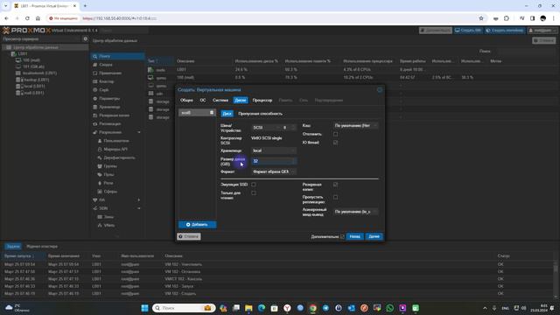Click the Create VM button in header
This screenshot has height=315, width=560.
point(468,31)
